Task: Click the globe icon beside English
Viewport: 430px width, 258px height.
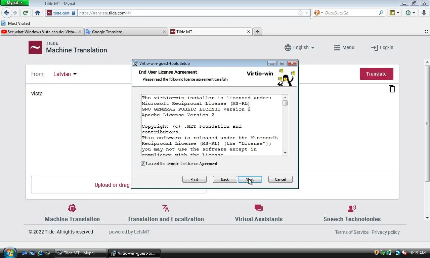Action: point(288,48)
